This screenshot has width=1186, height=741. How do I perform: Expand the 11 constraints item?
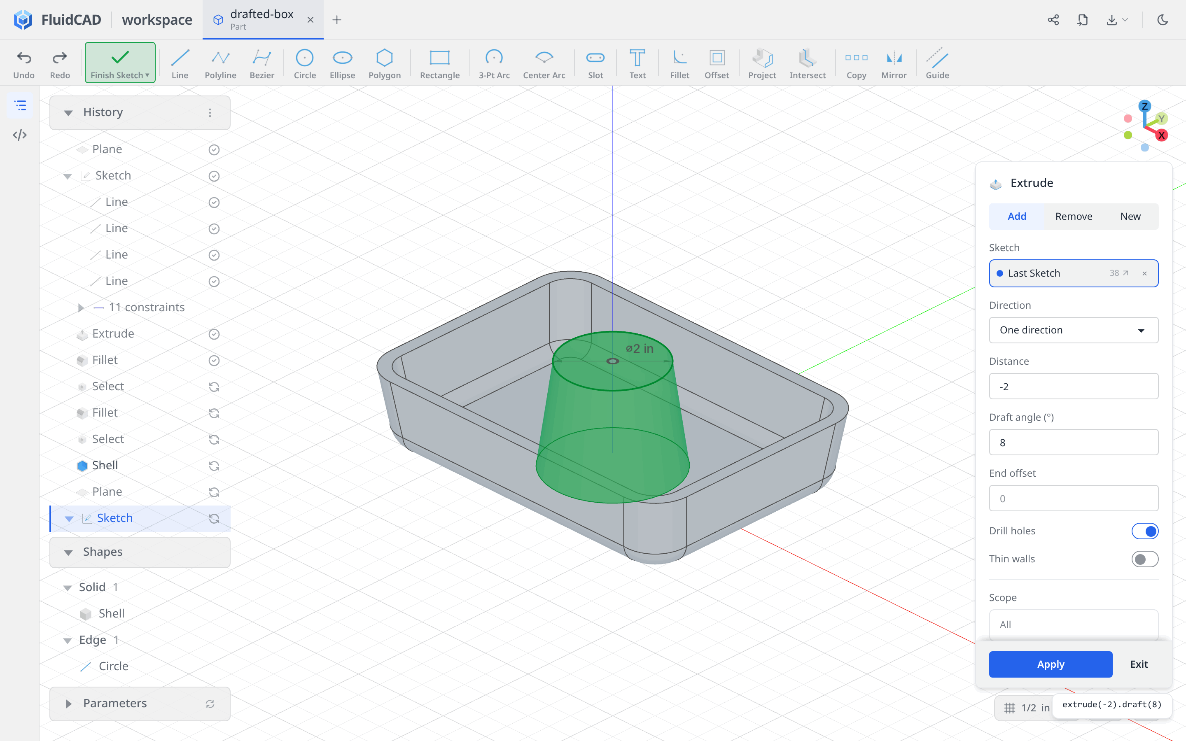tap(81, 307)
